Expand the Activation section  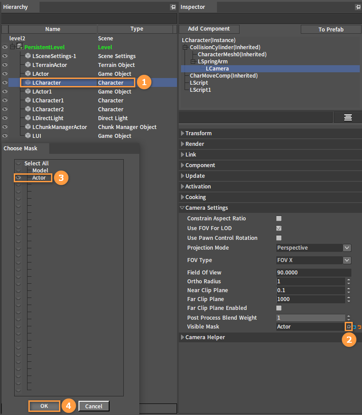(x=182, y=186)
